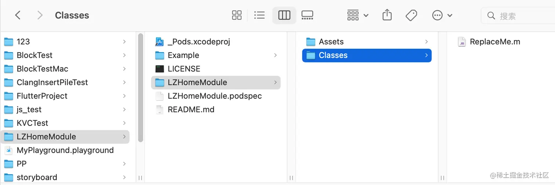
Task: Expand the Assets folder chevron
Action: 426,42
